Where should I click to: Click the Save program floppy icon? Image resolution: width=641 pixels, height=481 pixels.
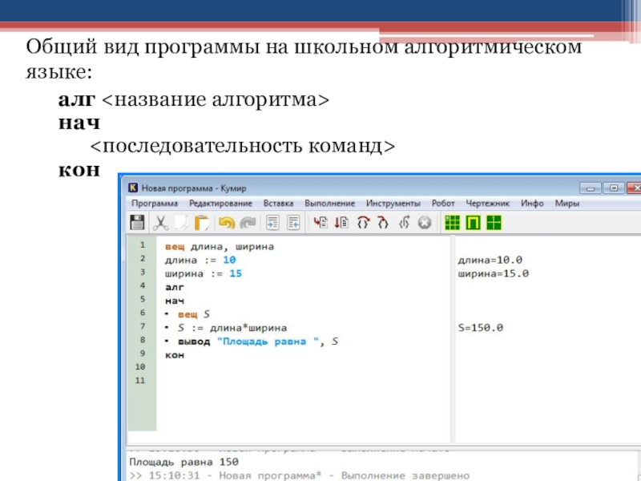click(137, 223)
